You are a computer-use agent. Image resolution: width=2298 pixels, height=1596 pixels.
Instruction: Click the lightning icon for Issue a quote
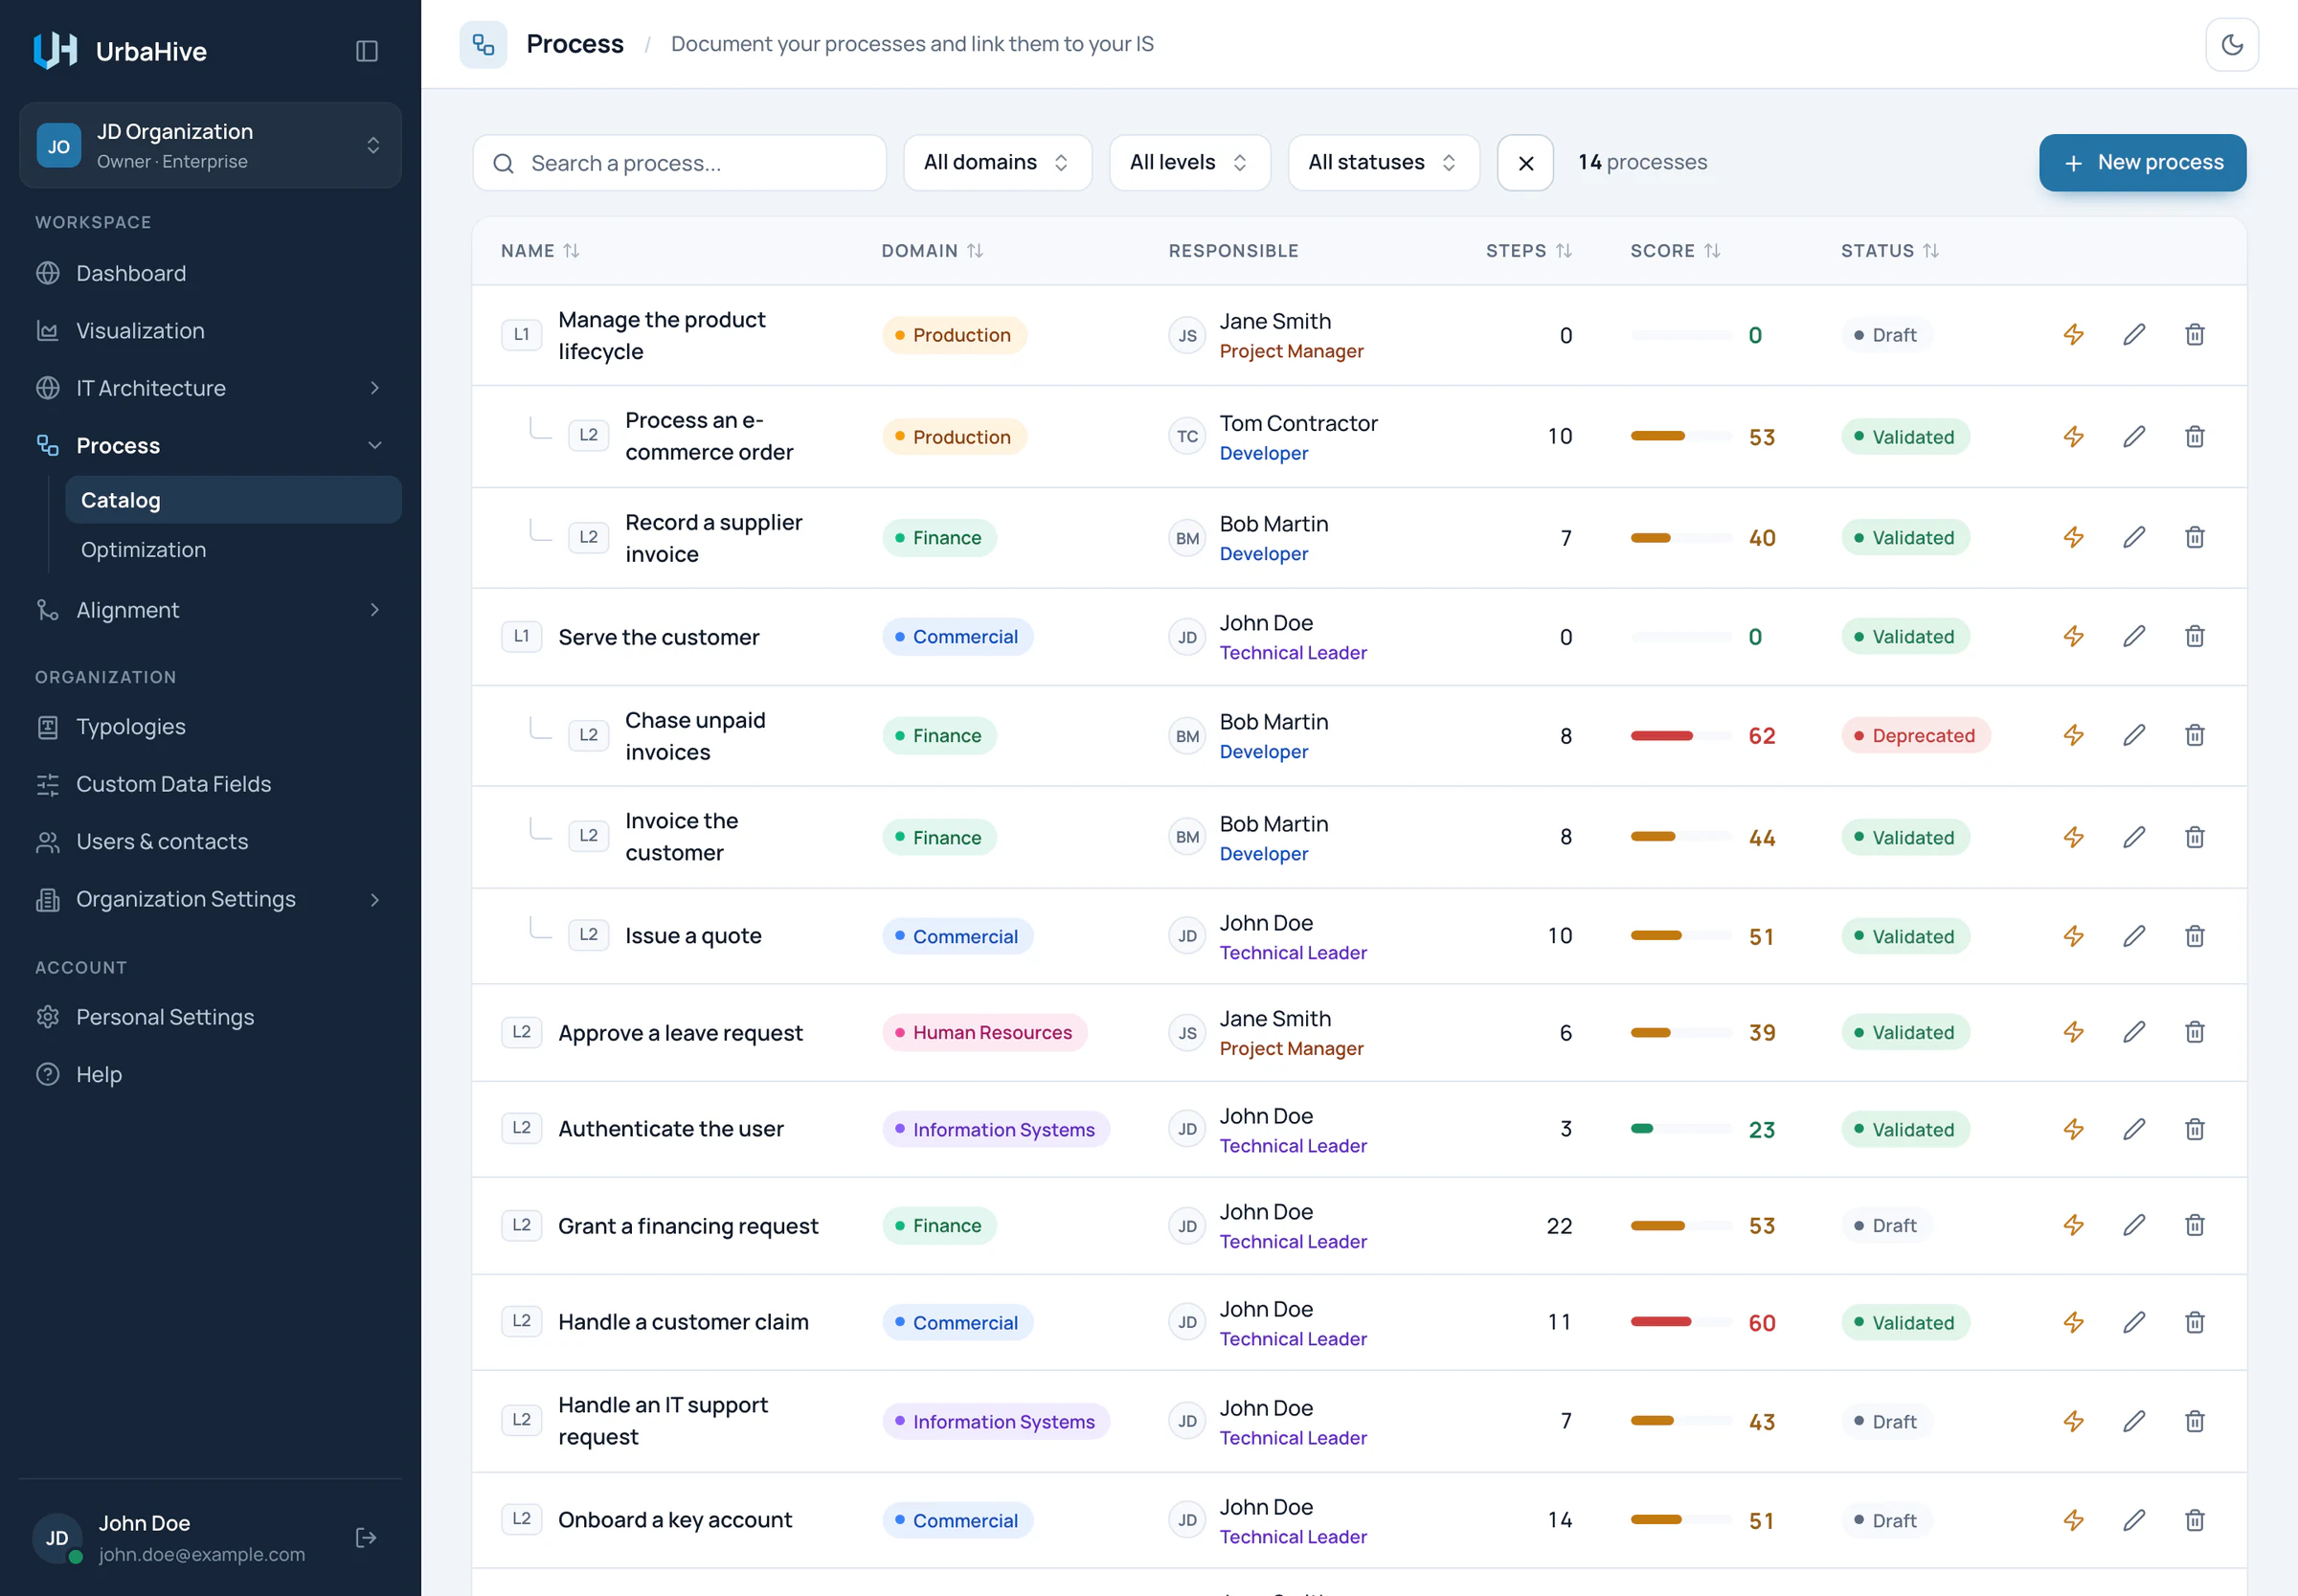(x=2073, y=936)
